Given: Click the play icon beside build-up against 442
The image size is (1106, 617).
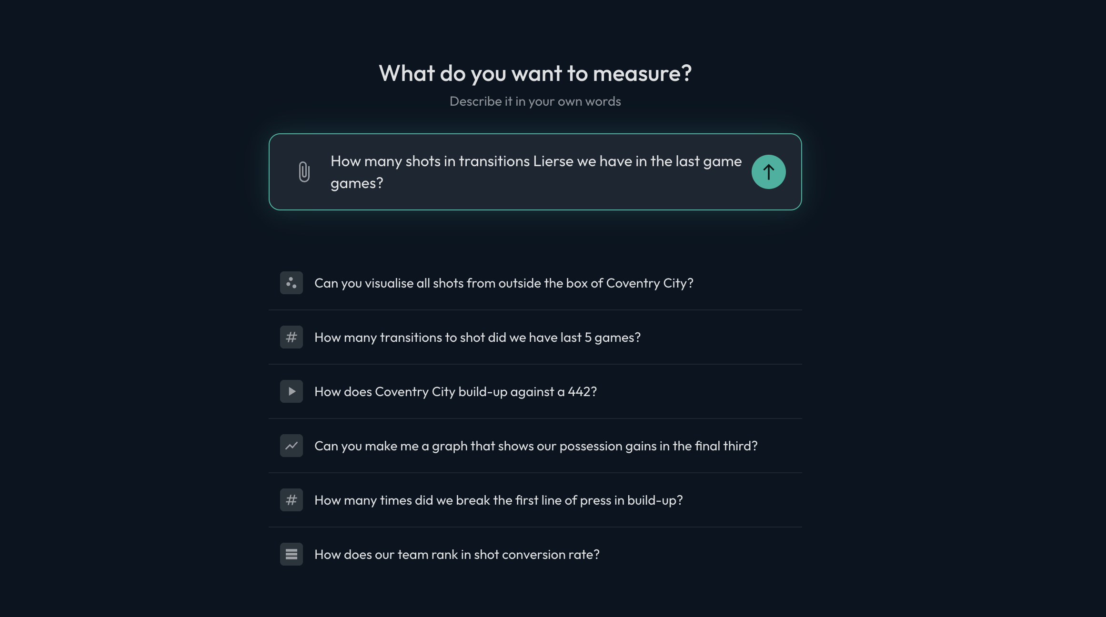Looking at the screenshot, I should tap(292, 391).
